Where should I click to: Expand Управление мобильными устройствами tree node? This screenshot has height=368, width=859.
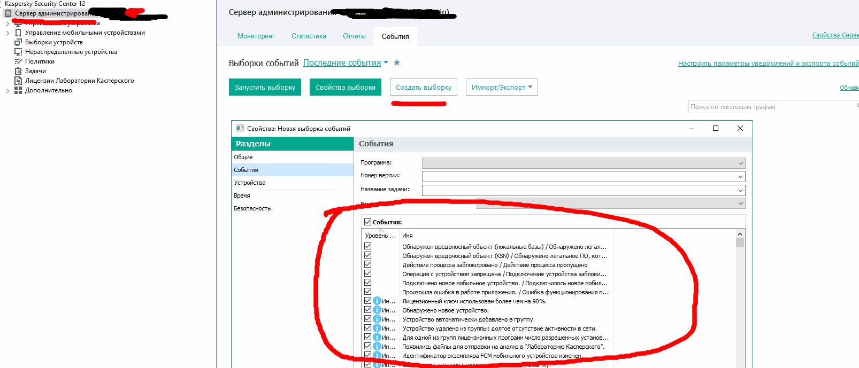coord(7,33)
